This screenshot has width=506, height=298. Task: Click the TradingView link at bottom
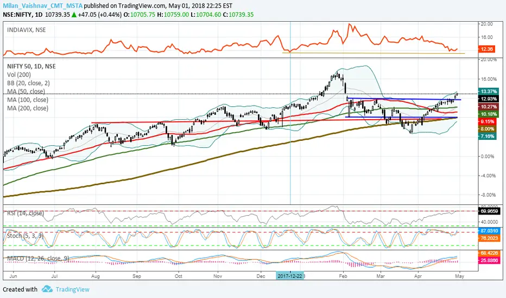(72, 289)
